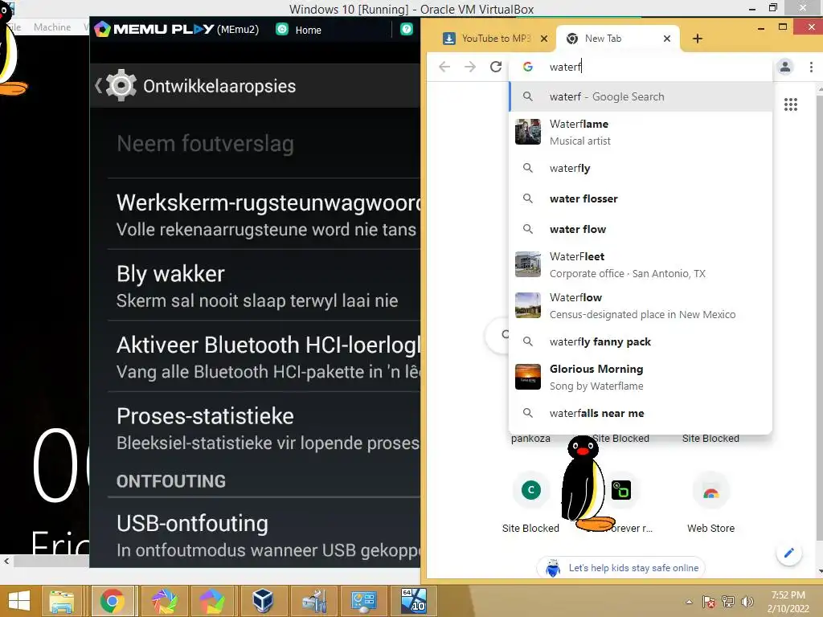Open the Windows 10 64 taskbar icon
The height and width of the screenshot is (617, 823).
(x=414, y=601)
